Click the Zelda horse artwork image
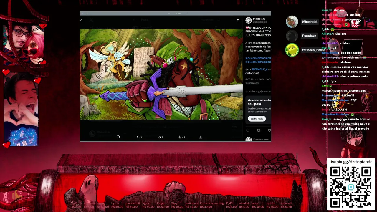This screenshot has width=377, height=212. [161, 74]
